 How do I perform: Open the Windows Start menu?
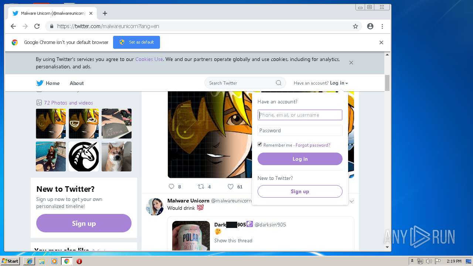tap(10, 261)
